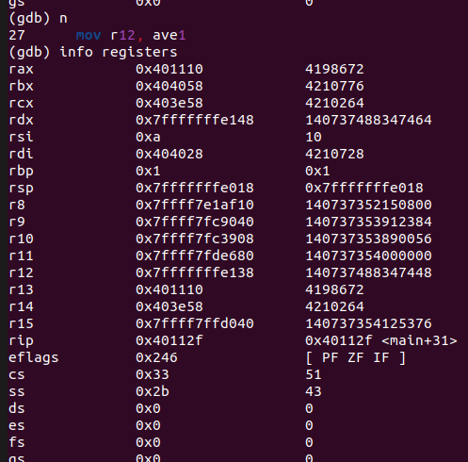
Task: Select the cs register value 0x33
Action: point(153,374)
